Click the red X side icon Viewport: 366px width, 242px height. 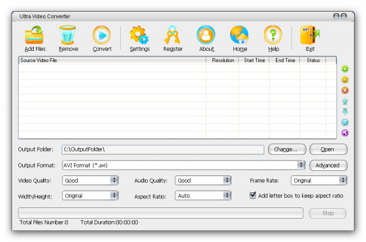coord(345,91)
